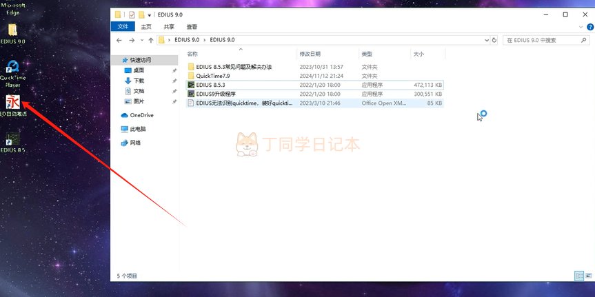The image size is (595, 297).
Task: Select the OneDrive cloud item
Action: (137, 115)
